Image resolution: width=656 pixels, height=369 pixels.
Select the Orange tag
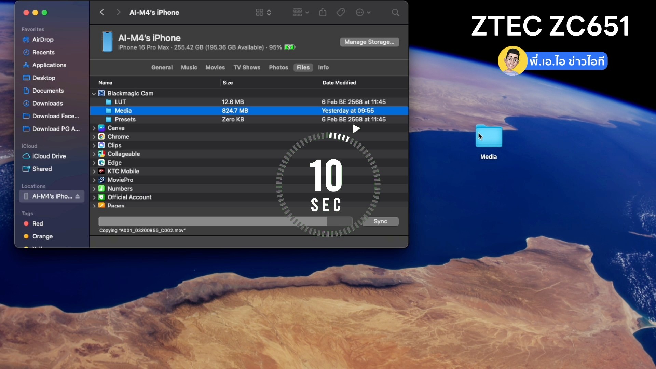42,236
